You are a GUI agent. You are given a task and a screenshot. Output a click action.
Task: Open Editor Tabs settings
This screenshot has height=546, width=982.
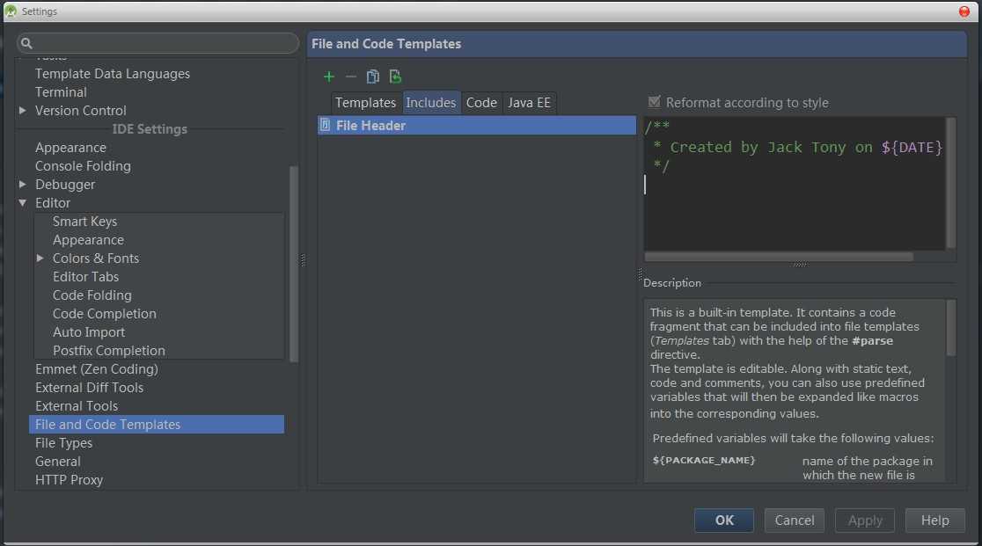(x=86, y=276)
